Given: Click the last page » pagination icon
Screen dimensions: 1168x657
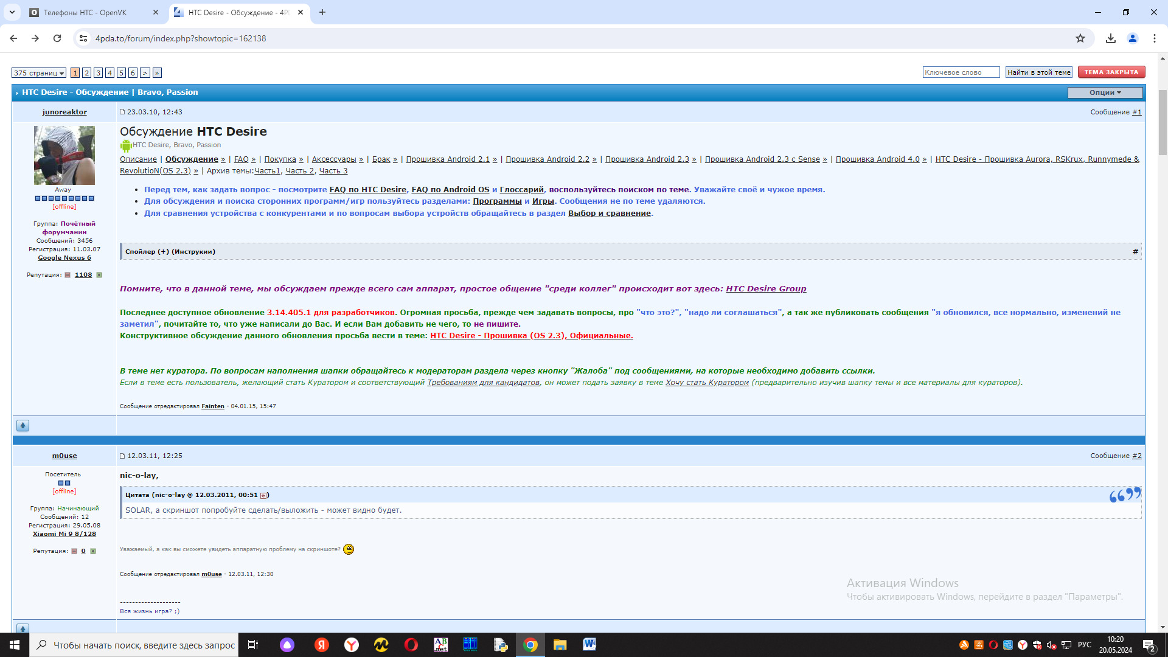Looking at the screenshot, I should tap(157, 73).
